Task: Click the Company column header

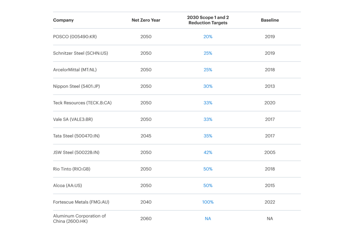Action: coord(63,20)
